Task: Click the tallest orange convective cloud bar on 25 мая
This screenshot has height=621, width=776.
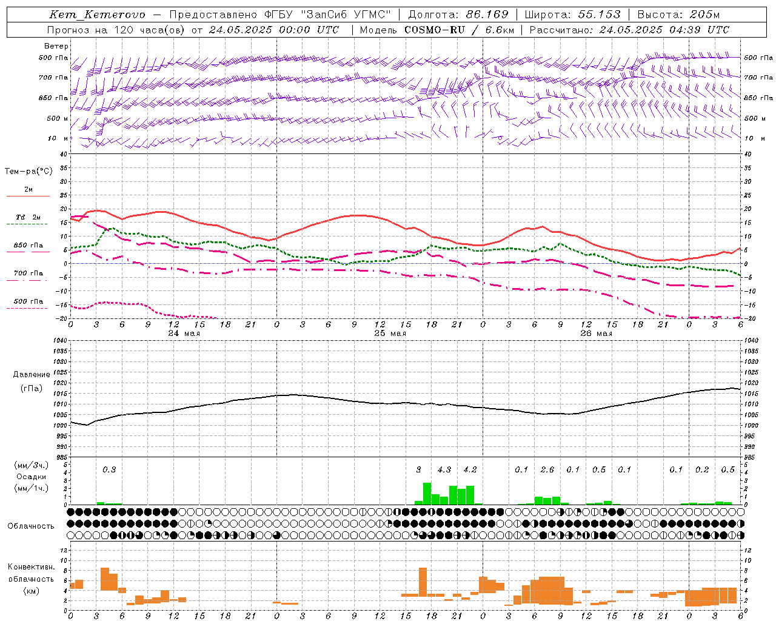Action: [423, 582]
